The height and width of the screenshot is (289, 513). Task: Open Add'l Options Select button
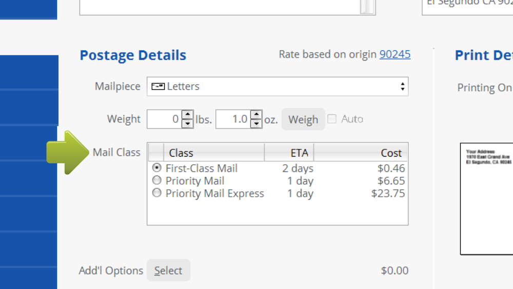click(x=168, y=271)
